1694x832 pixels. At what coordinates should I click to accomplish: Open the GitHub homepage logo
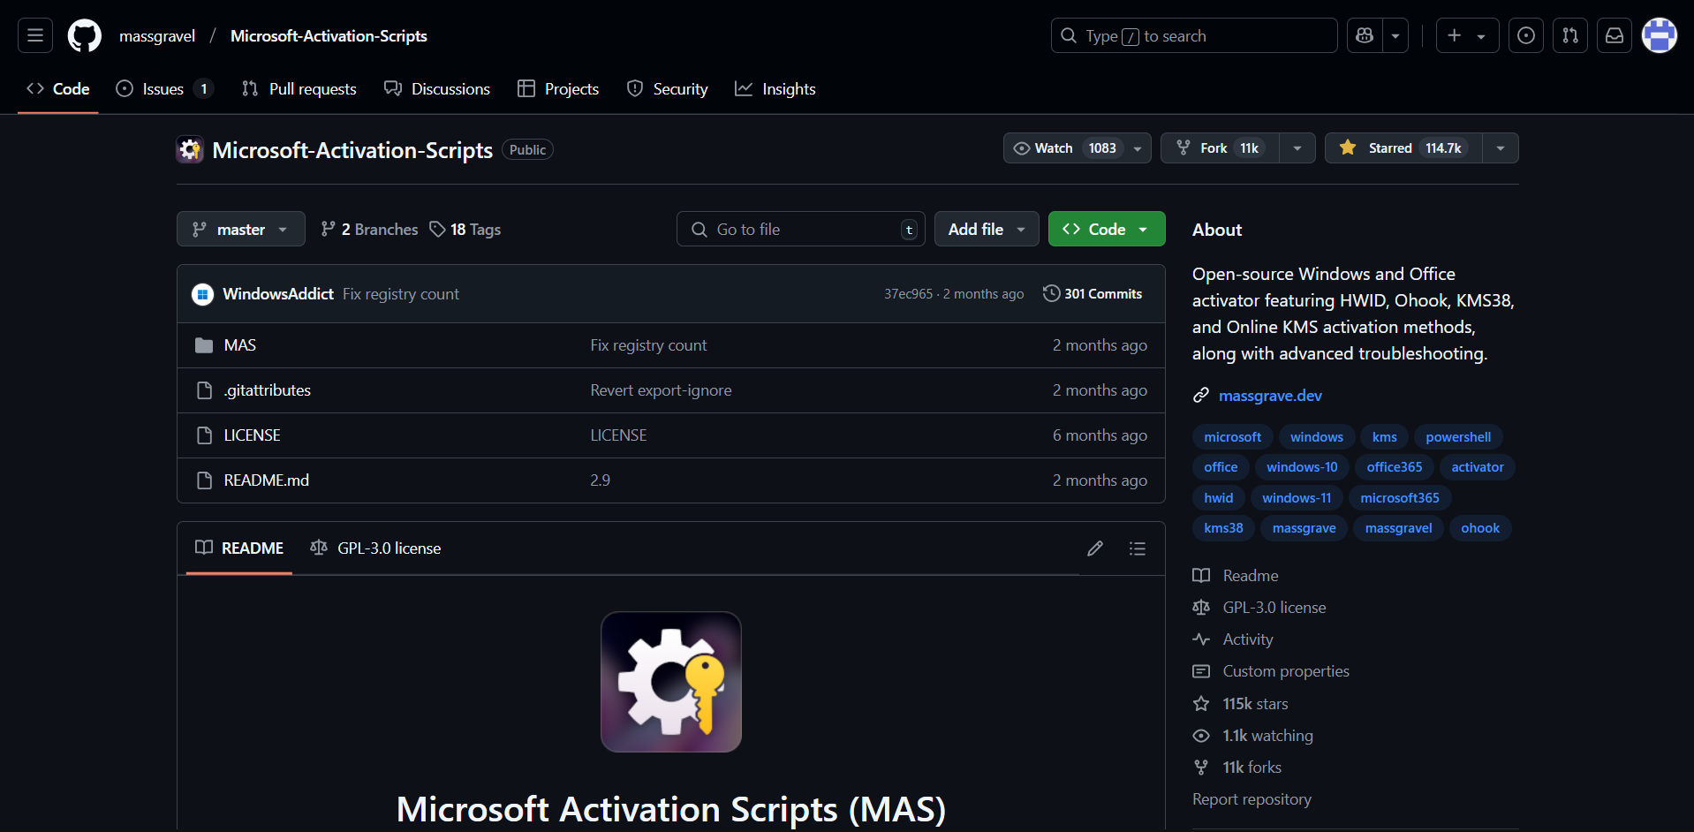click(85, 36)
